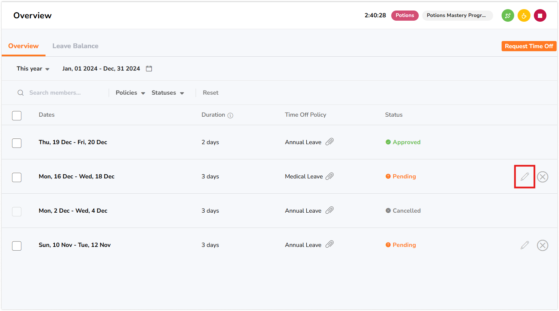The height and width of the screenshot is (311, 559).
Task: Open attachment for 19 Dec Annual Leave
Action: [329, 142]
